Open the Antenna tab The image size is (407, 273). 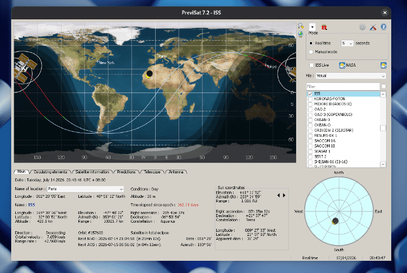[x=176, y=172]
